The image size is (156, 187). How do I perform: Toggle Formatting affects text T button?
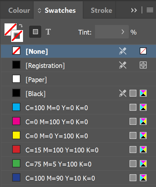click(x=48, y=32)
